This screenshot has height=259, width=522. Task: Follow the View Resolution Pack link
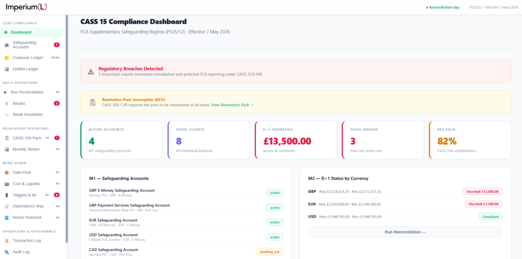pos(232,105)
